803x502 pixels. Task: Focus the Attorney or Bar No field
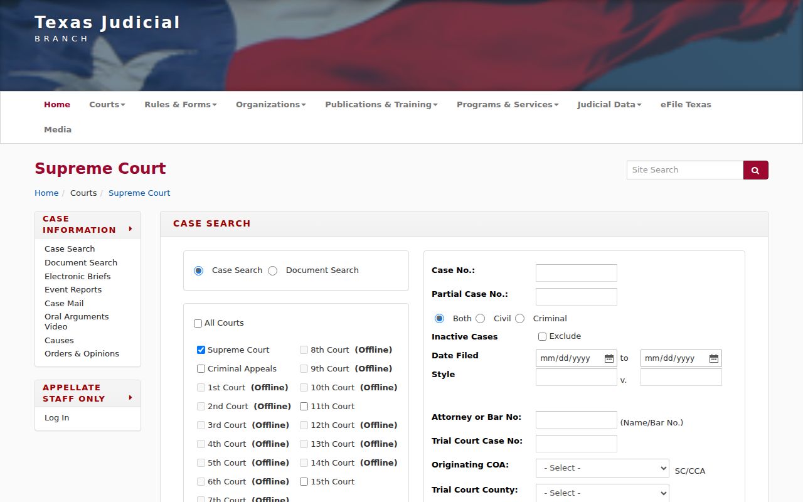[x=577, y=420]
